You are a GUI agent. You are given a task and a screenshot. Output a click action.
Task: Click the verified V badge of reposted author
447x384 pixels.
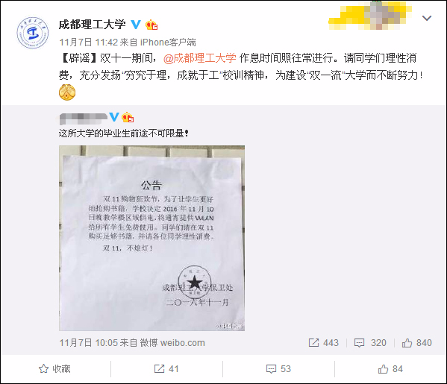114,117
